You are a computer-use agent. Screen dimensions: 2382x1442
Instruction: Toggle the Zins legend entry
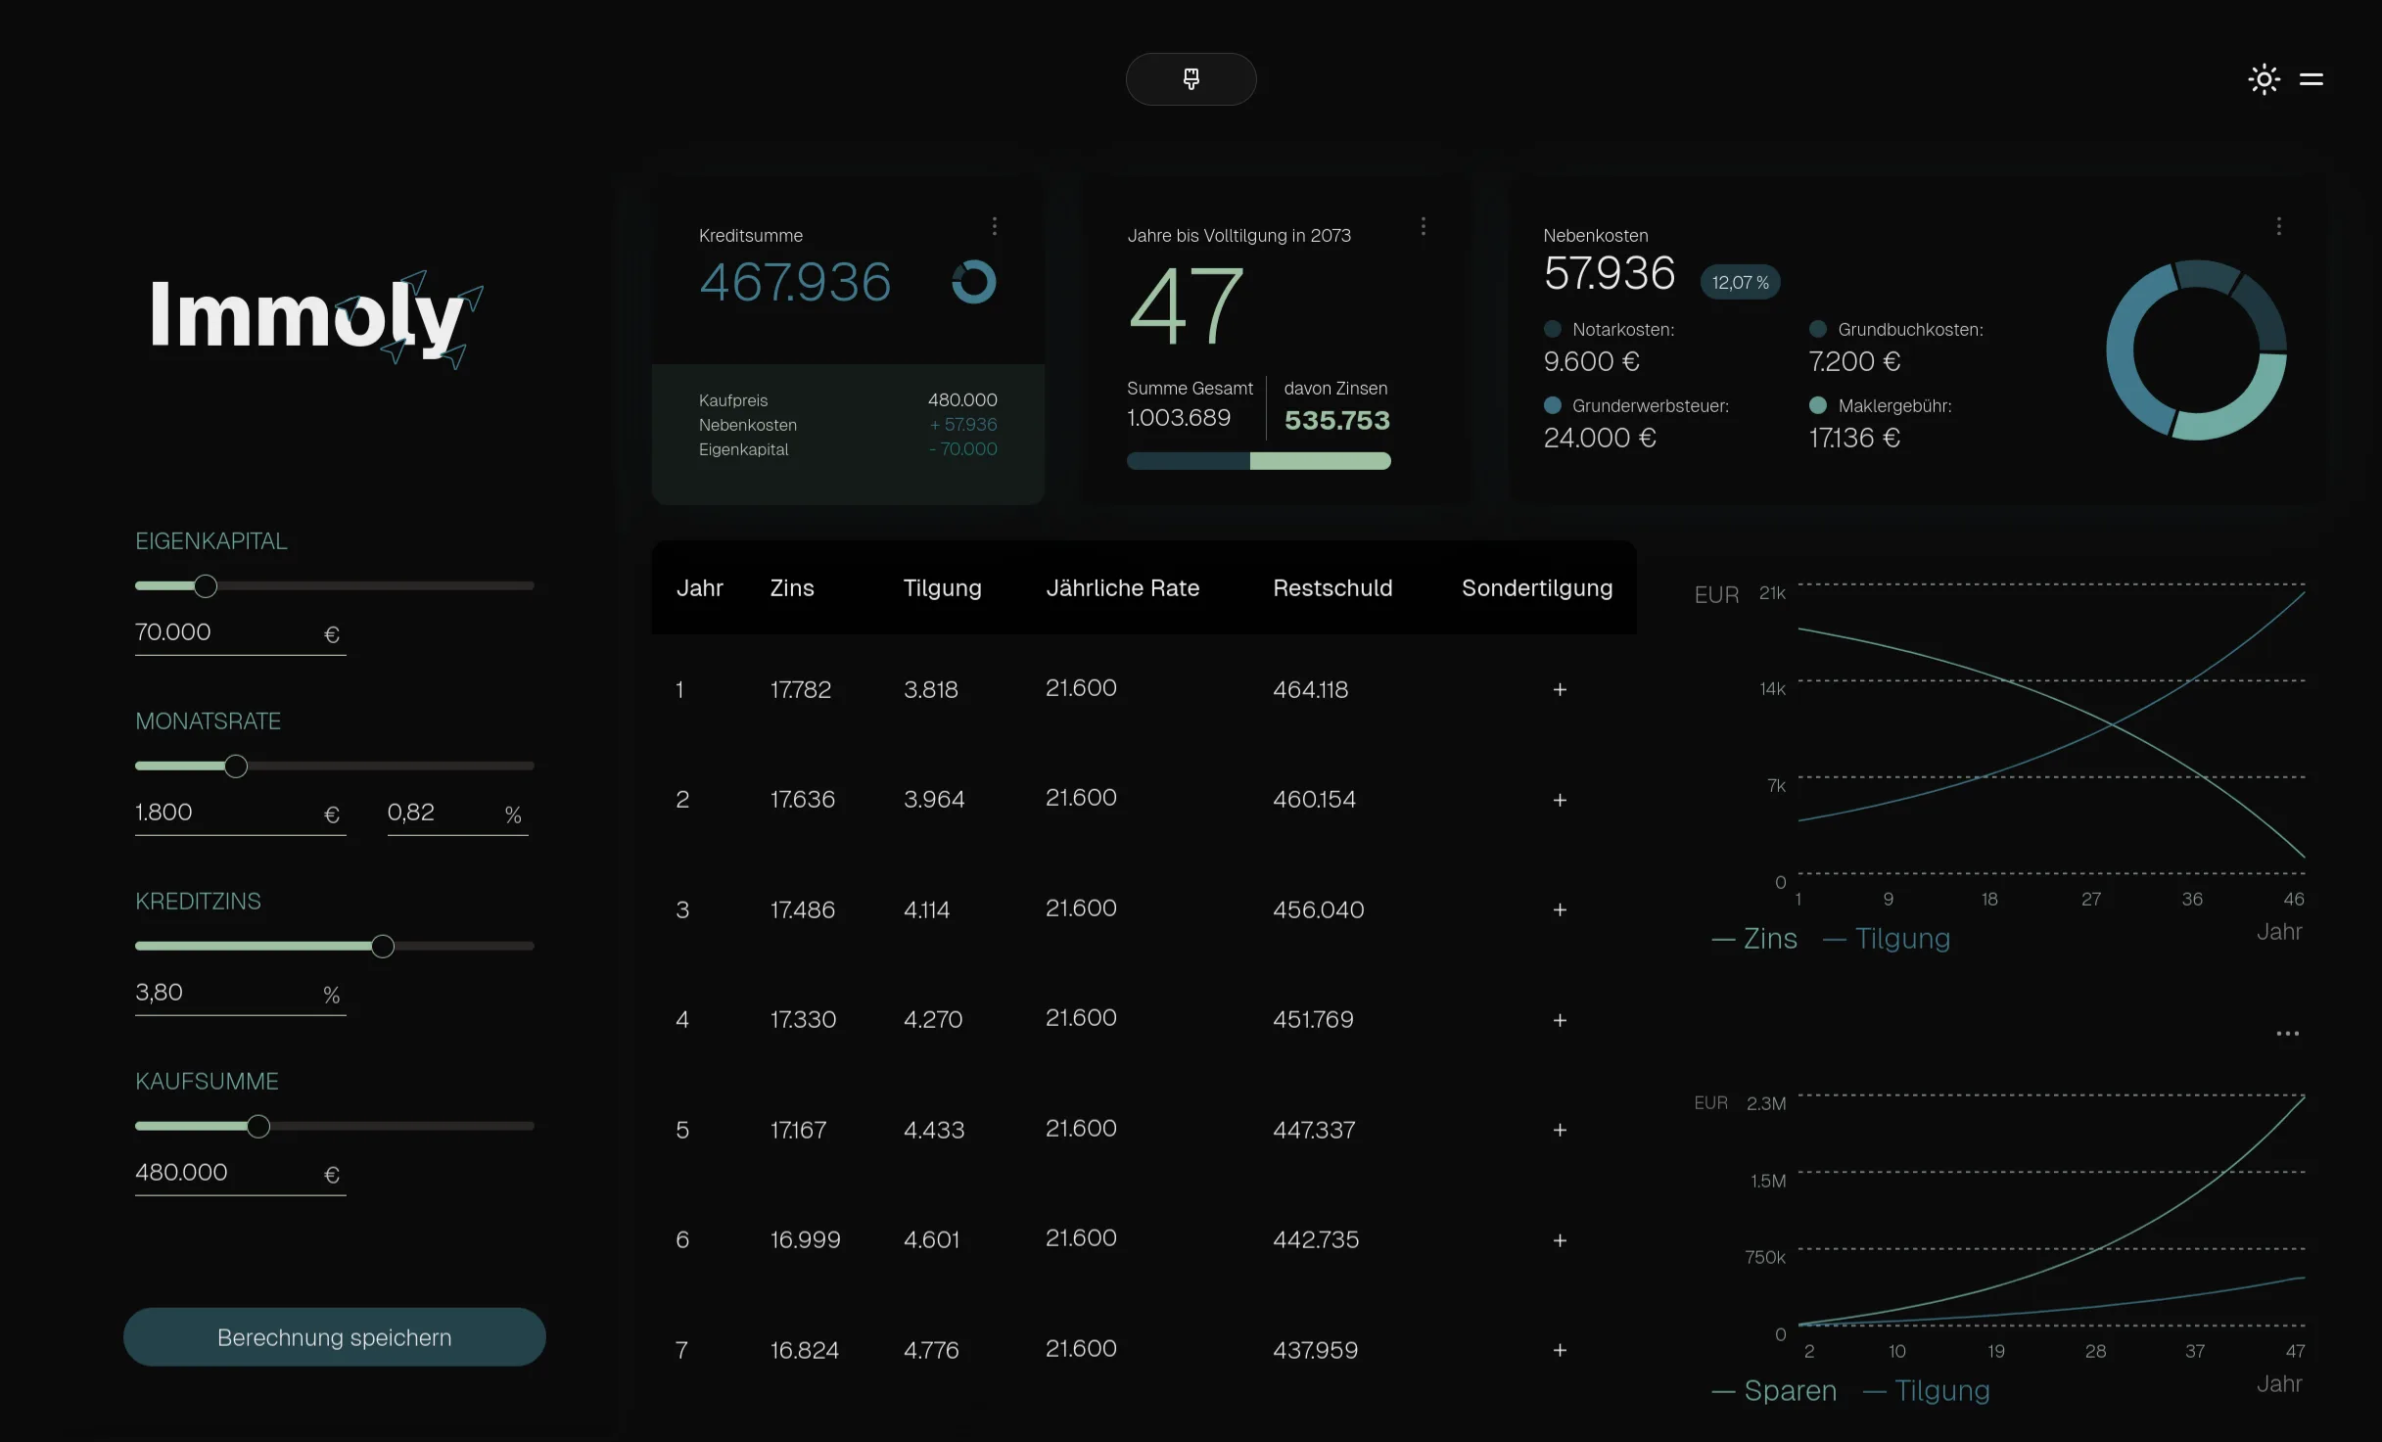click(x=1754, y=939)
